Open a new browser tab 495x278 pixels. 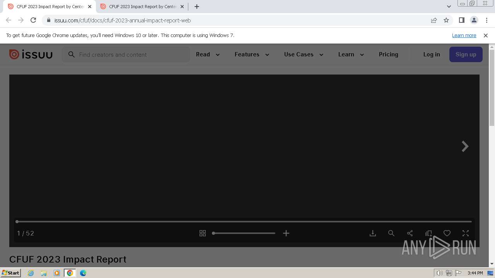click(197, 7)
